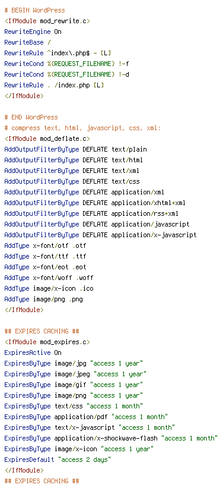
Task: Click the DEFLATE 'text/html' line
Action: [x=74, y=160]
